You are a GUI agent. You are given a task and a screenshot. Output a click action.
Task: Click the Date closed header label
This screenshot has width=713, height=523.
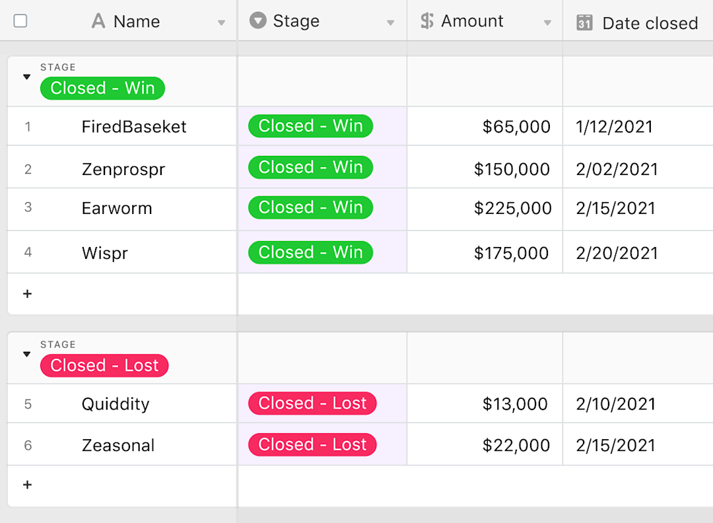click(650, 22)
